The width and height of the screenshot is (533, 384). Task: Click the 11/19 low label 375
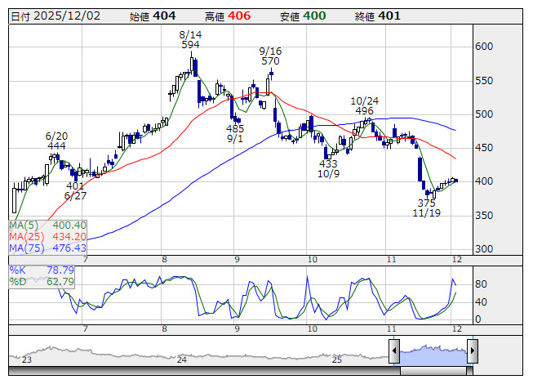[426, 203]
